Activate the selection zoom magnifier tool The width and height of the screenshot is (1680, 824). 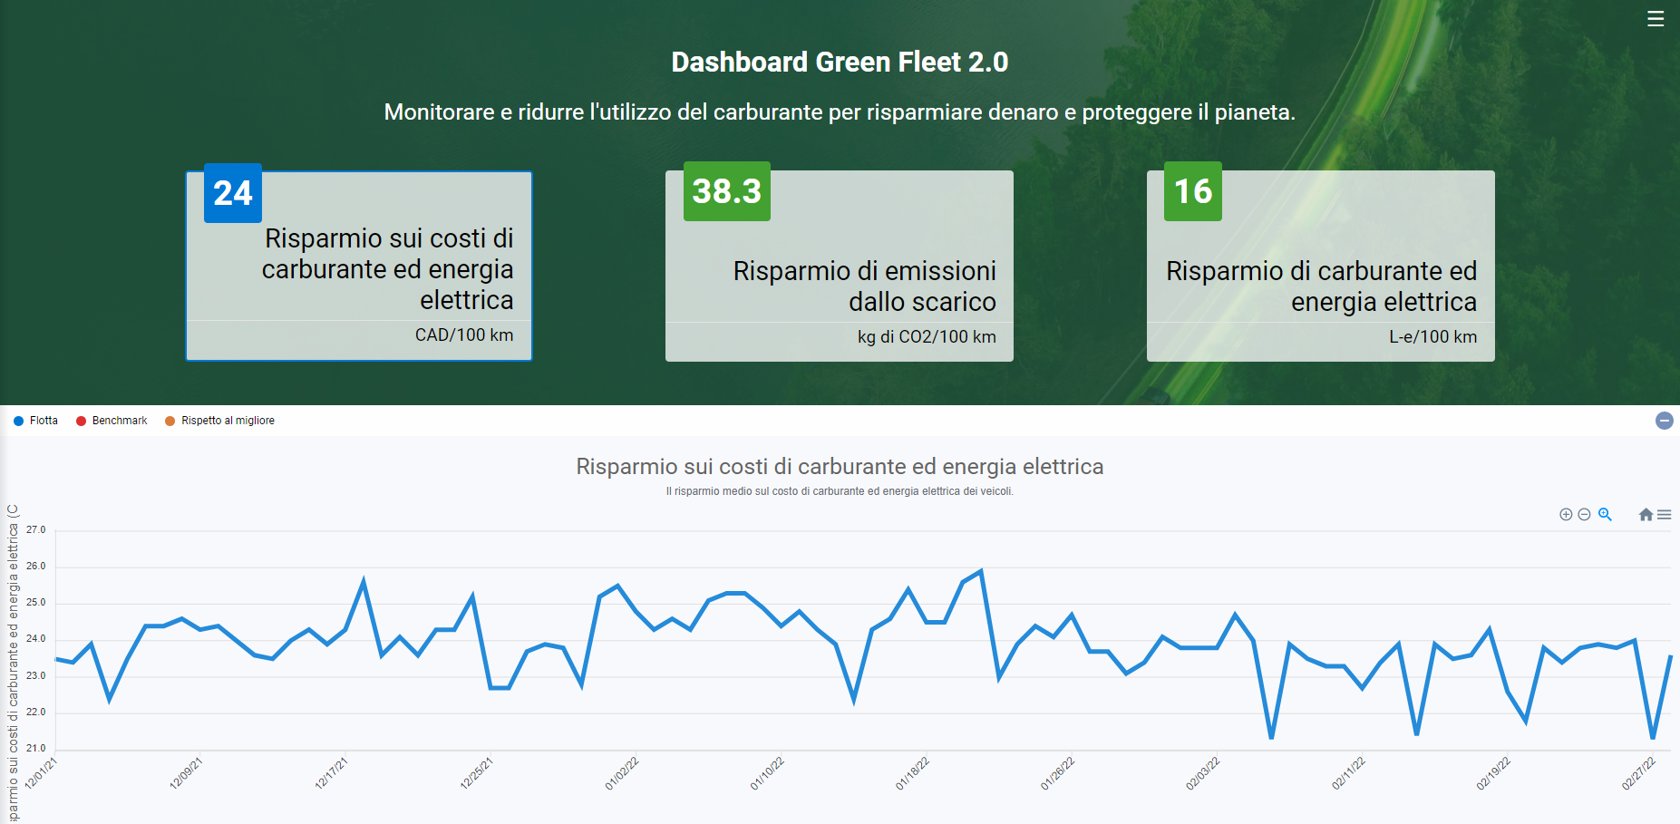tap(1604, 514)
